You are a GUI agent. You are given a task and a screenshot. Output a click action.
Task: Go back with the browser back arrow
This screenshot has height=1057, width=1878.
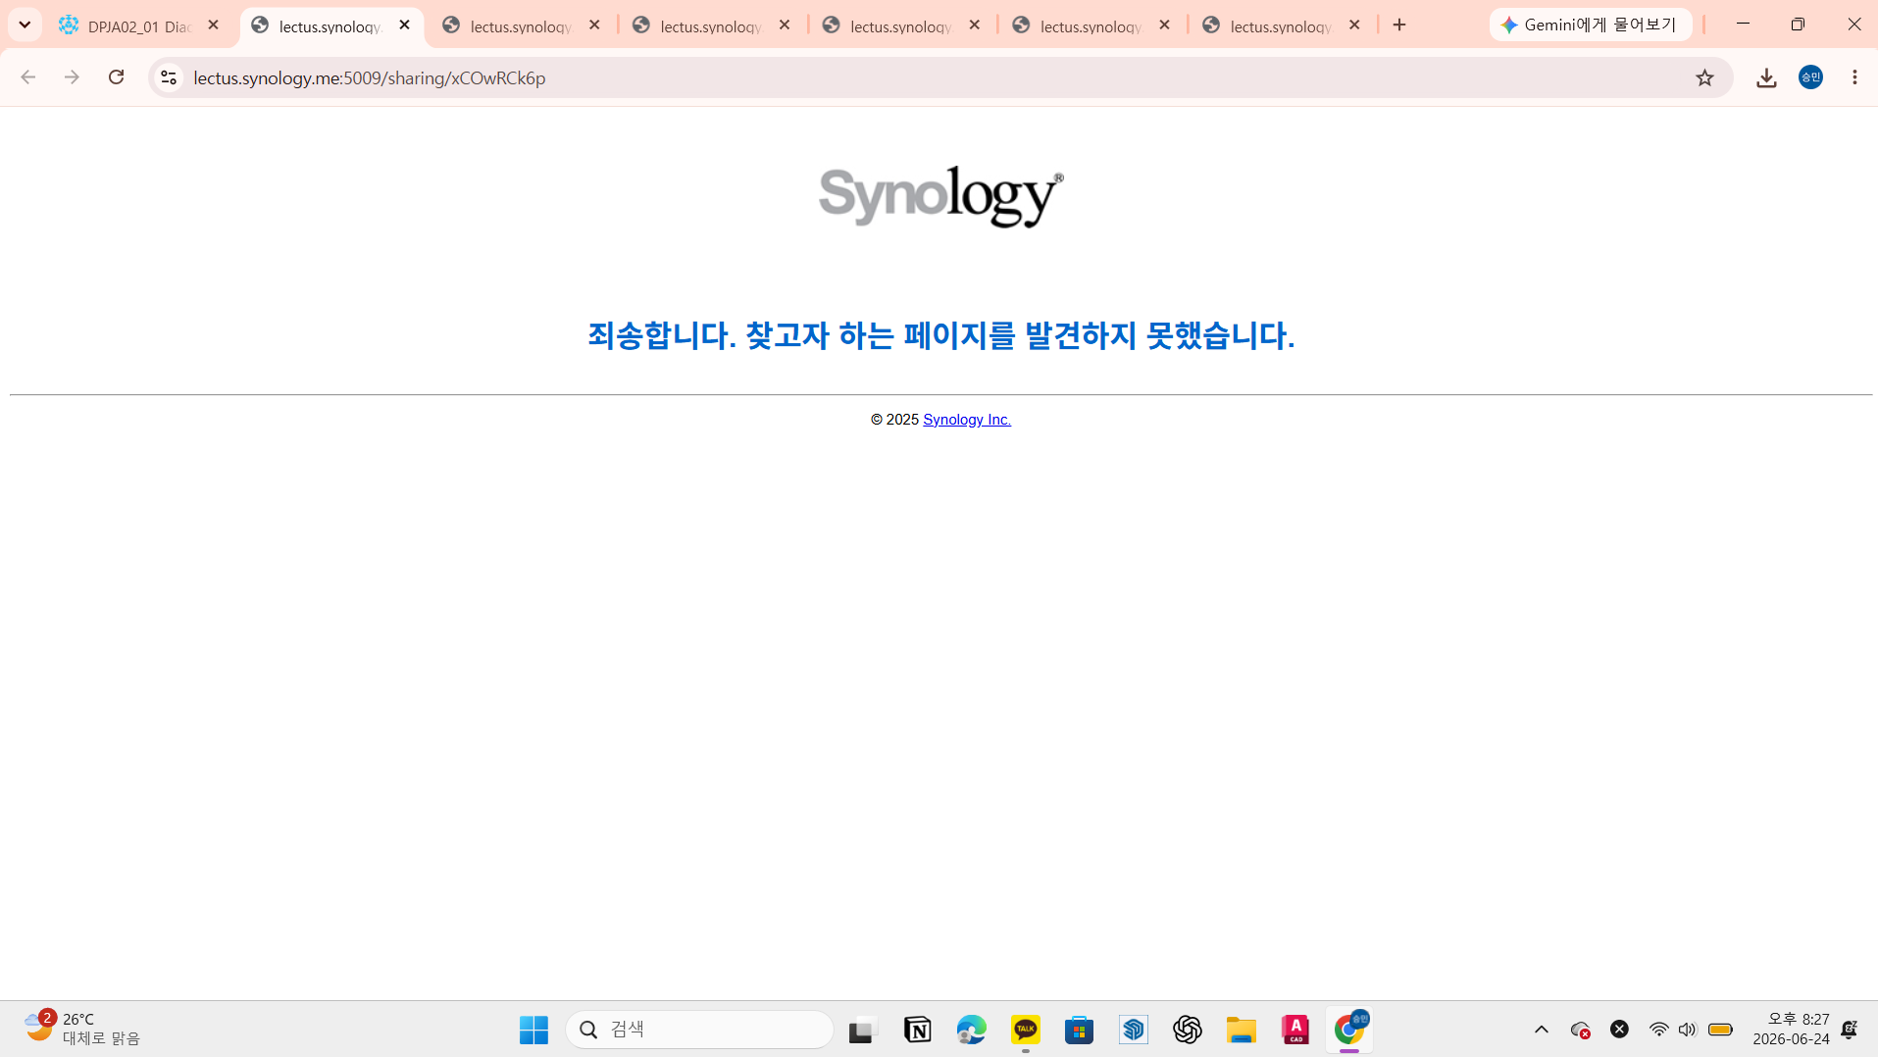(27, 77)
